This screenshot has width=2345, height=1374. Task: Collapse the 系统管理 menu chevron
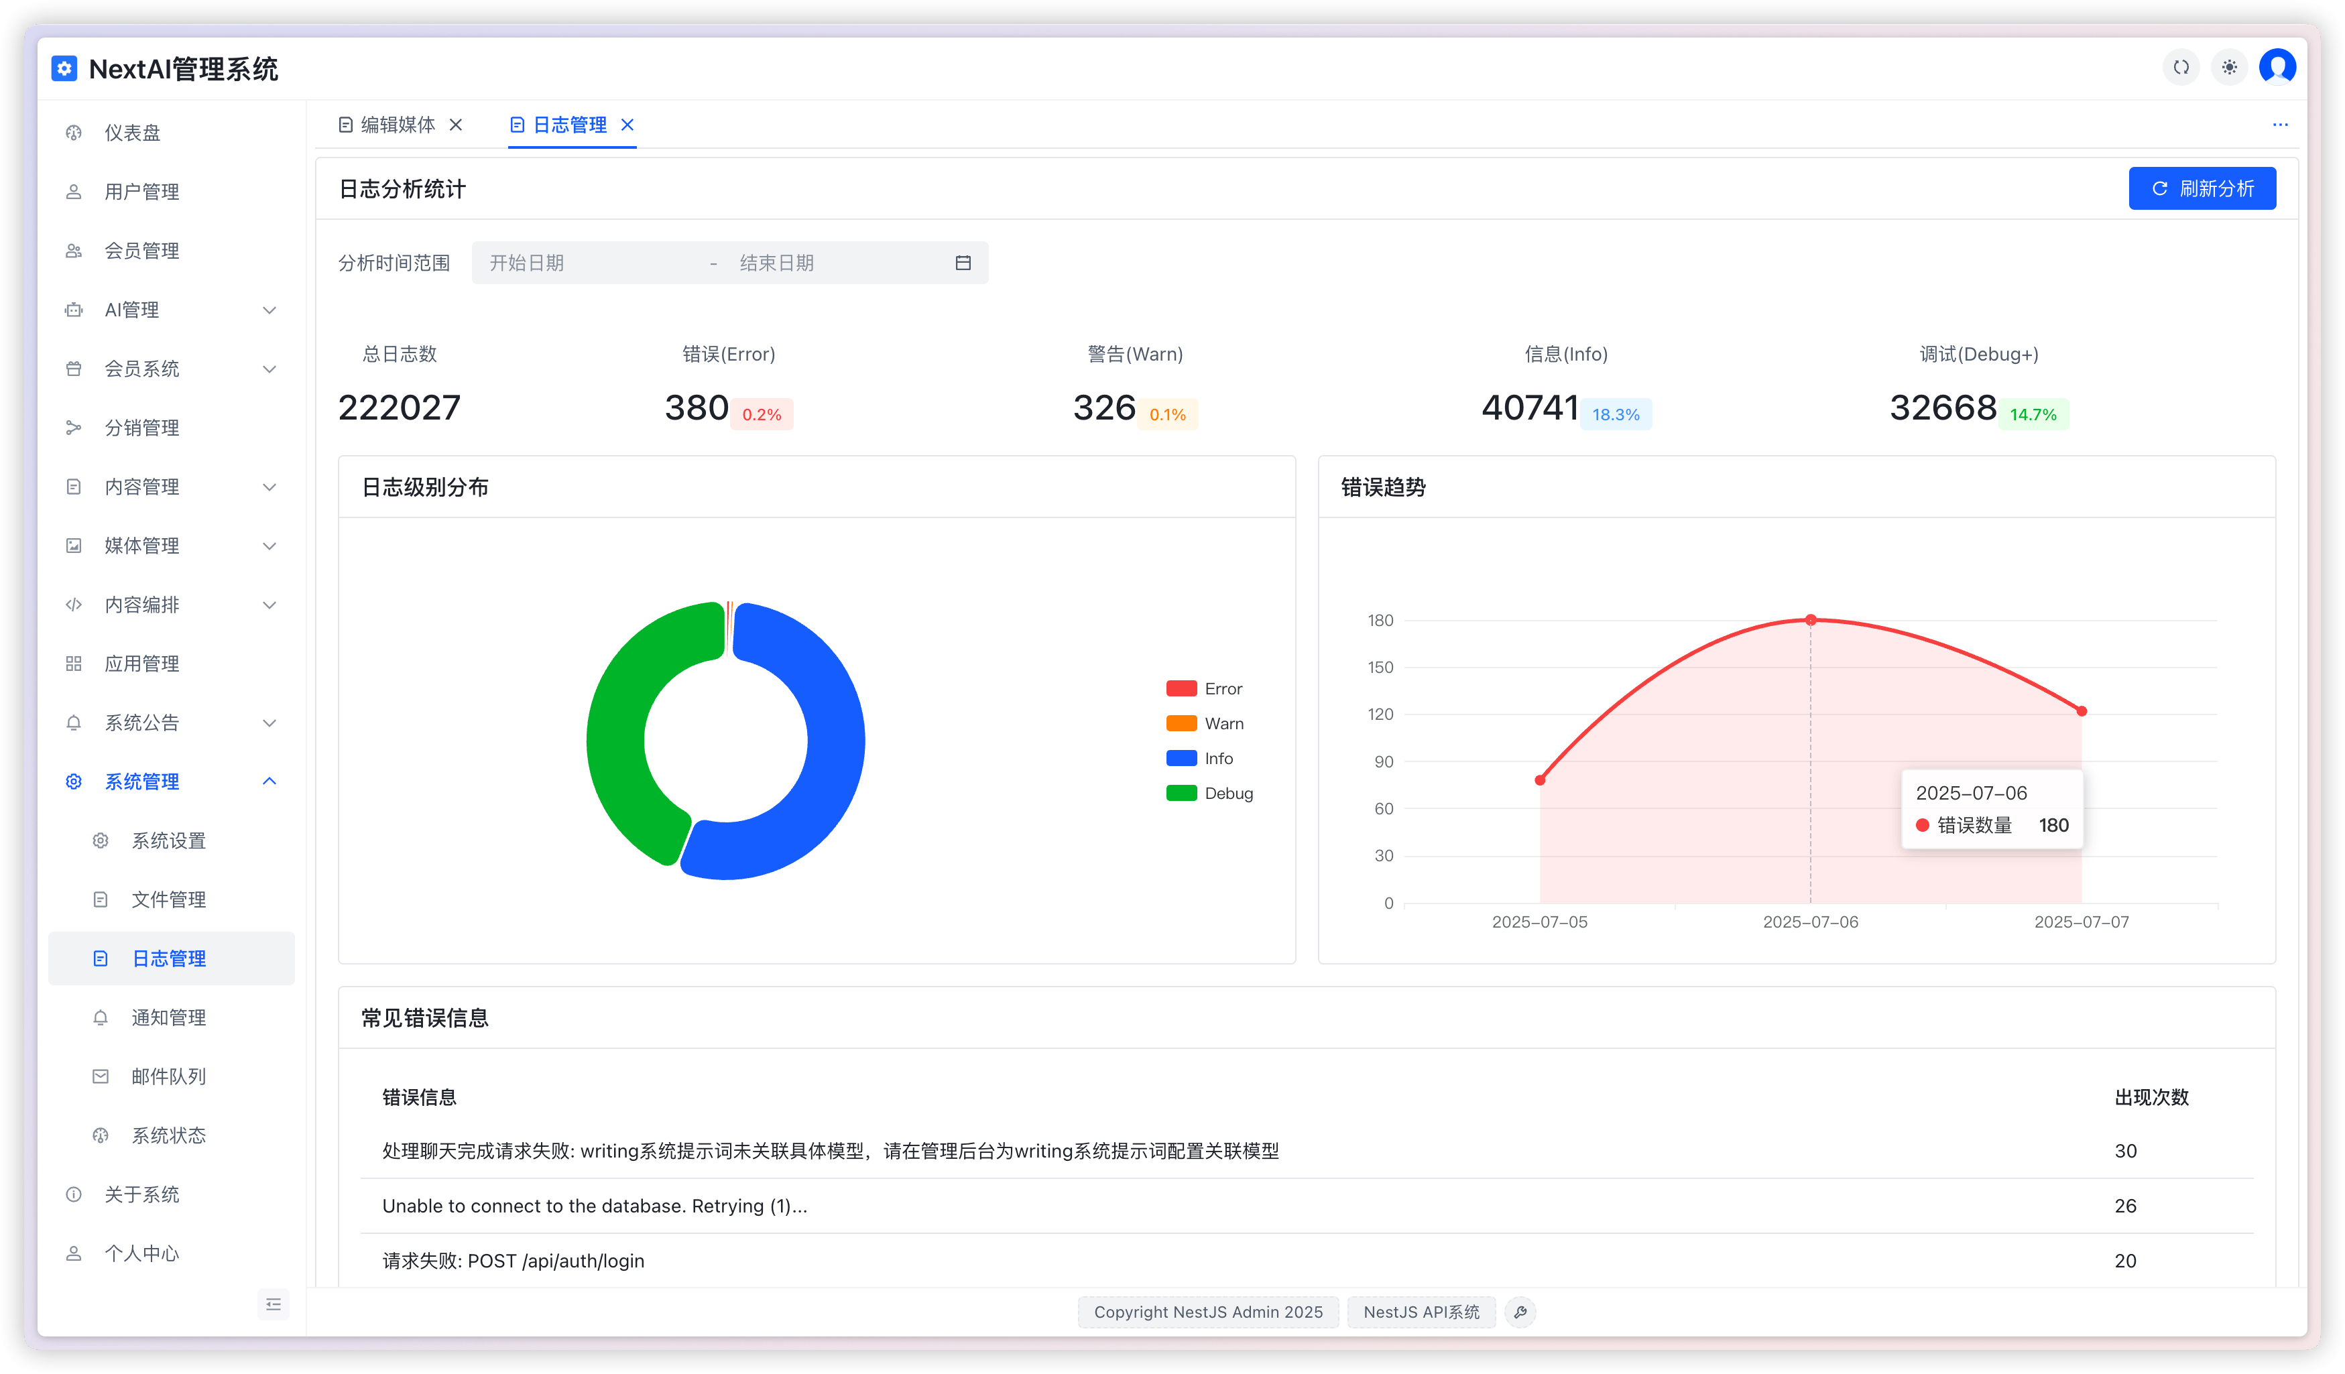(x=270, y=782)
